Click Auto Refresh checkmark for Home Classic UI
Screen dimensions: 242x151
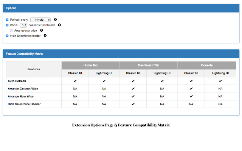[75, 81]
